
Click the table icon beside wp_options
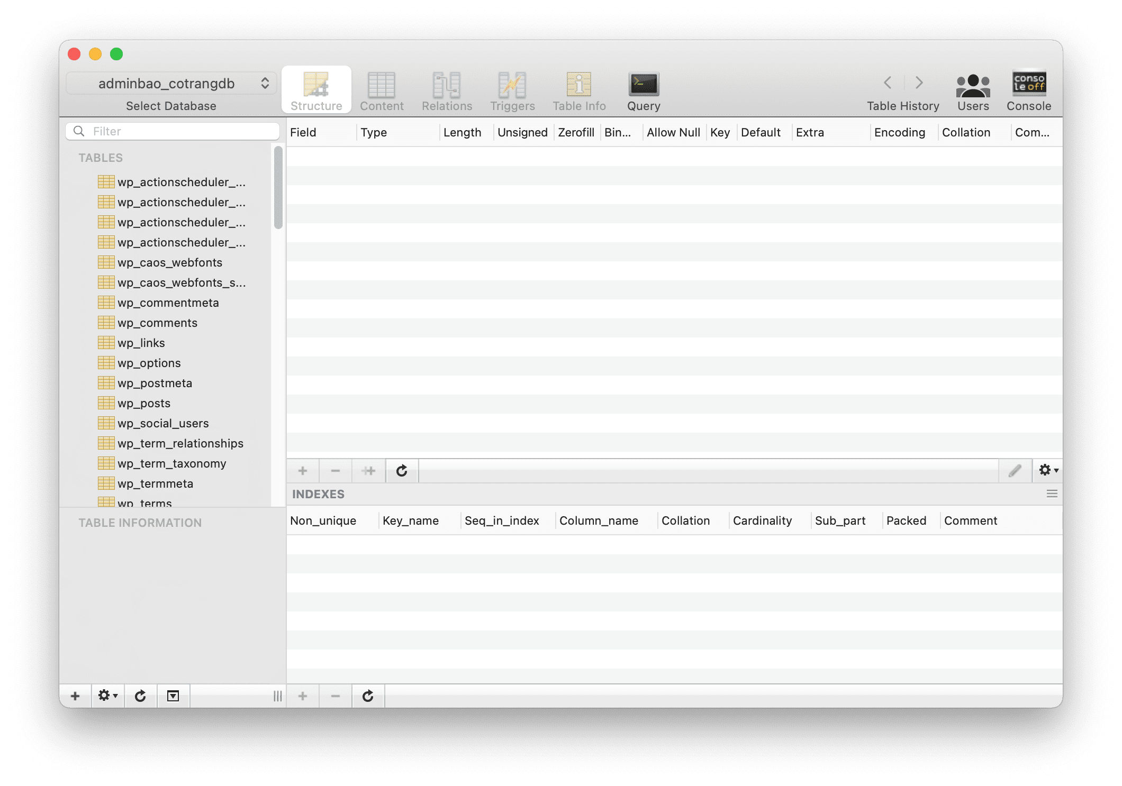click(106, 363)
